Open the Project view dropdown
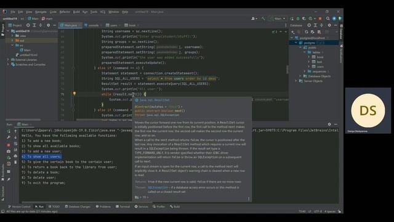 15,25
